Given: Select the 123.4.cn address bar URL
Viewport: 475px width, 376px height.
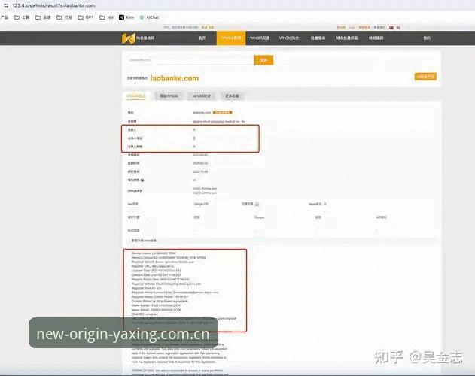Looking at the screenshot, I should 53,5.
